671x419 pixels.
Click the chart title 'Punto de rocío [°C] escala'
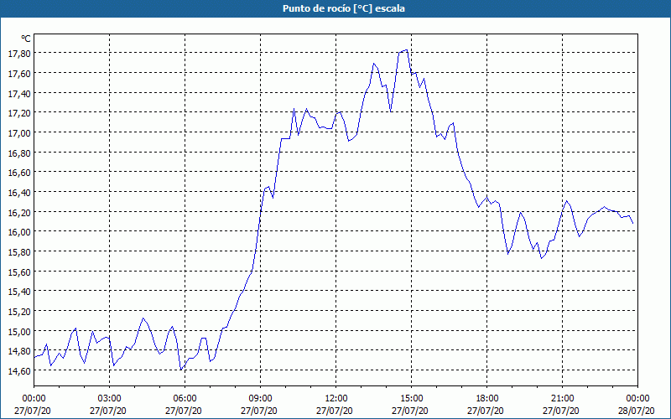(x=344, y=8)
